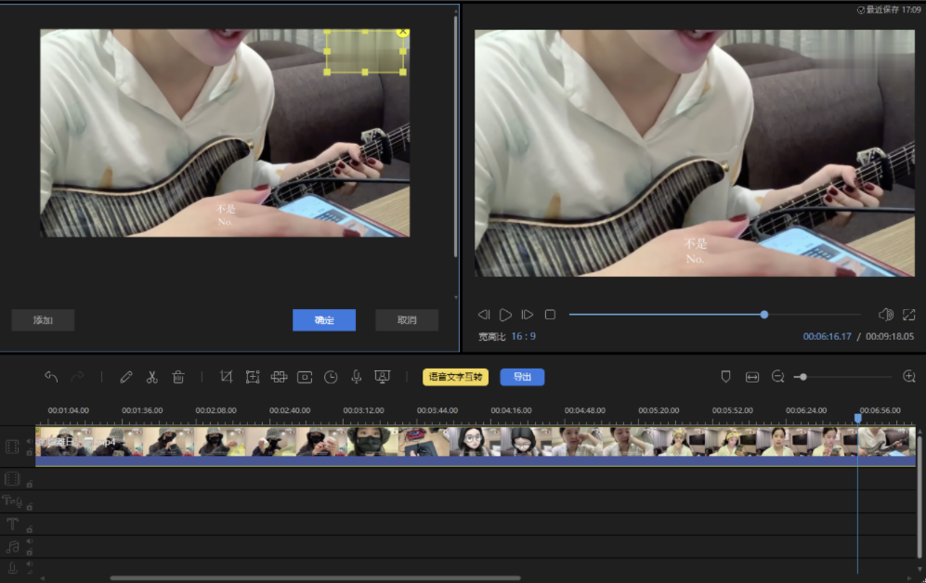Zoom in the timeline
926x583 pixels.
[x=909, y=377]
